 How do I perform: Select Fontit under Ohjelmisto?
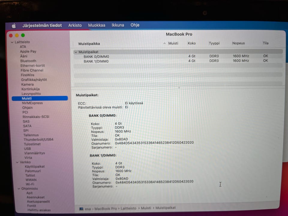coord(31,206)
